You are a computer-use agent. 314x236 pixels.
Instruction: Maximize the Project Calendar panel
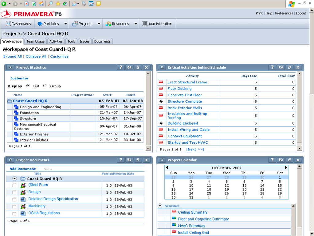tap(289, 160)
